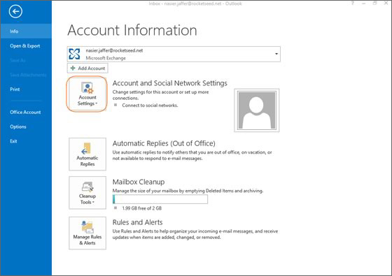Screen dimensions: 392x276
Task: Click the Microsoft Exchange account icon
Action: [x=74, y=54]
